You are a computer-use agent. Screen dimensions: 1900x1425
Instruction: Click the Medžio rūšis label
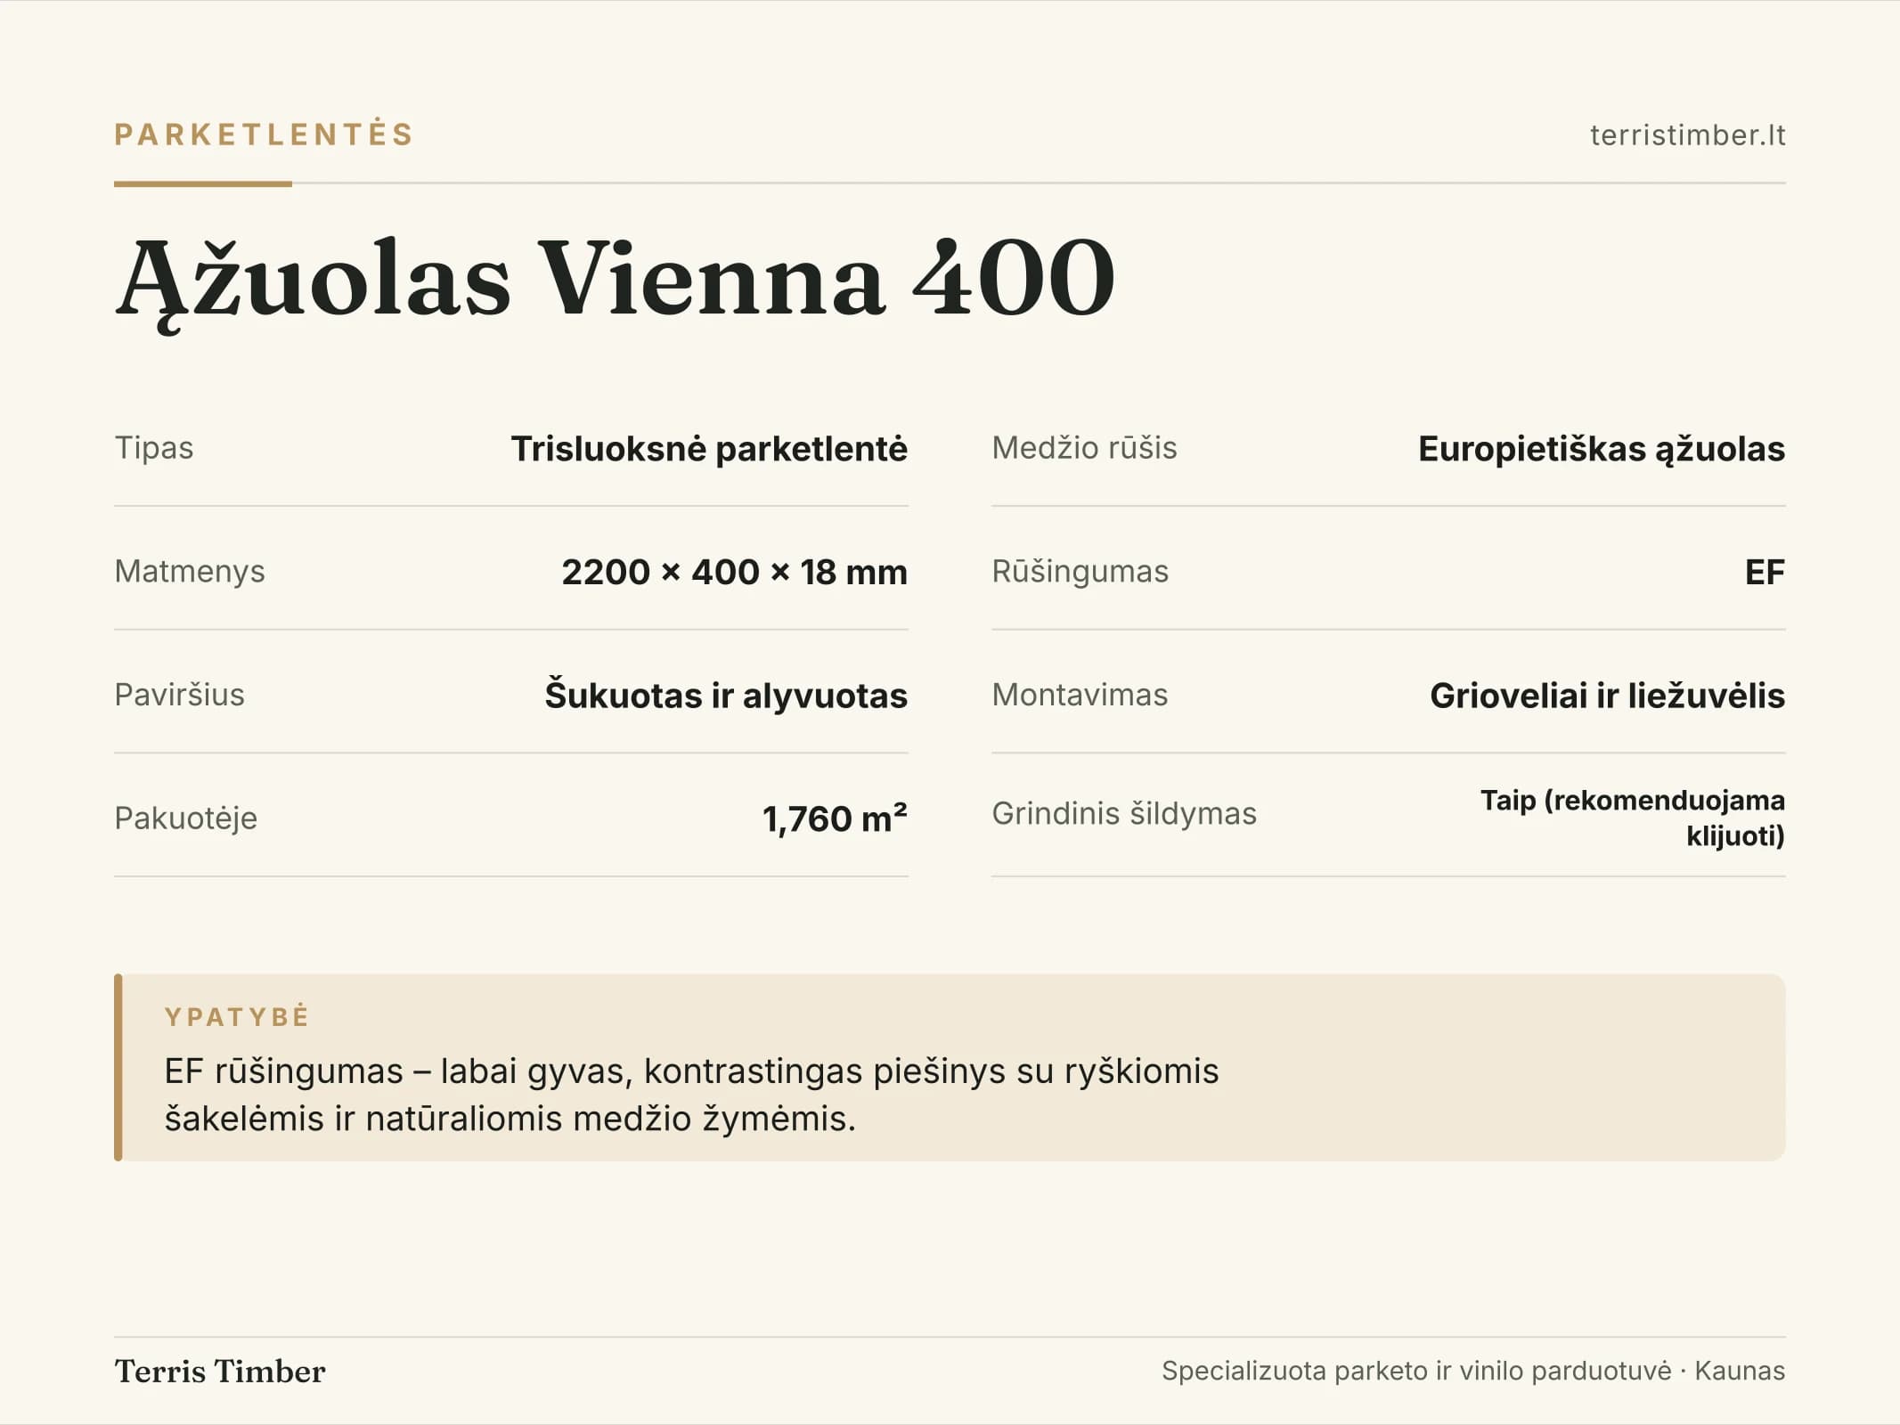click(1084, 447)
